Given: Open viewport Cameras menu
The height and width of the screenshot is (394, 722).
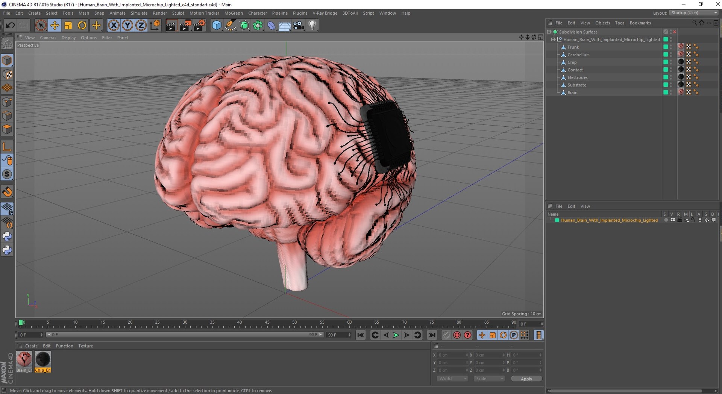Looking at the screenshot, I should pos(48,38).
